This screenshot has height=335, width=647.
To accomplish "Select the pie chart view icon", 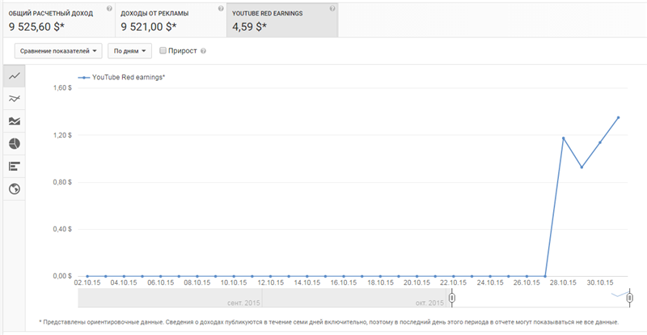I will pyautogui.click(x=15, y=144).
